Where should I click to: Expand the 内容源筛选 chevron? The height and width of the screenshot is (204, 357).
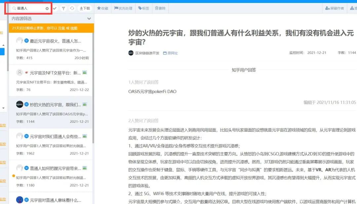pyautogui.click(x=89, y=18)
